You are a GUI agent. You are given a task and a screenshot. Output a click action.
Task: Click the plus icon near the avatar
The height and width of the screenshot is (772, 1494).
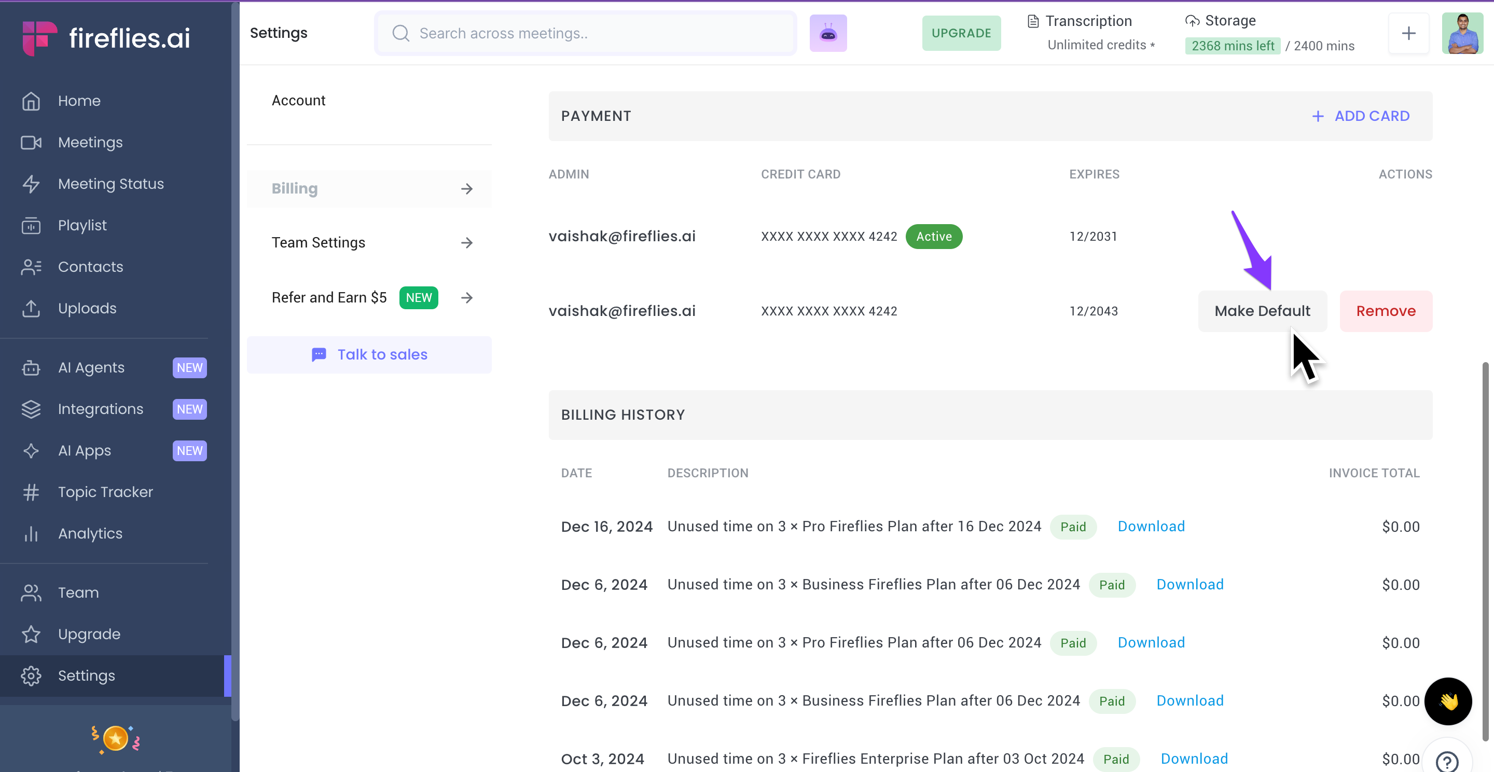tap(1408, 34)
